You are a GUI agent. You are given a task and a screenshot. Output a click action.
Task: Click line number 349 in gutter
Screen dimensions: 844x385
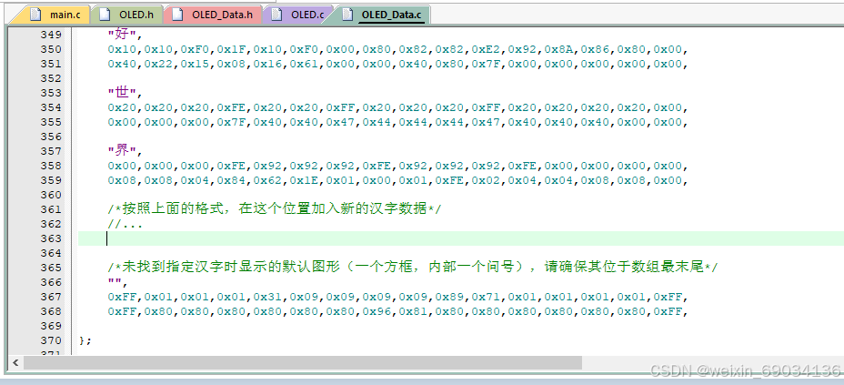point(51,35)
